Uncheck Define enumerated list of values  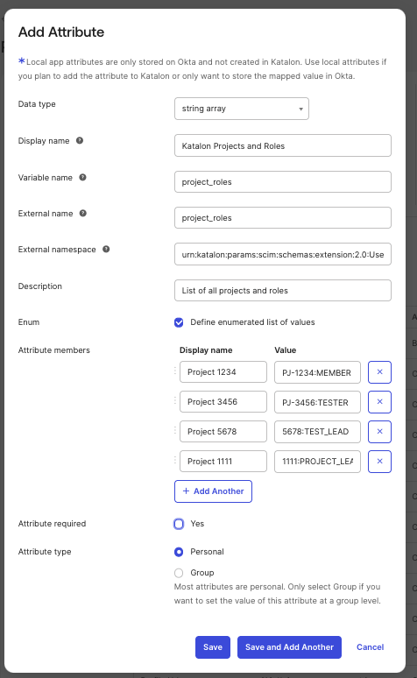179,322
